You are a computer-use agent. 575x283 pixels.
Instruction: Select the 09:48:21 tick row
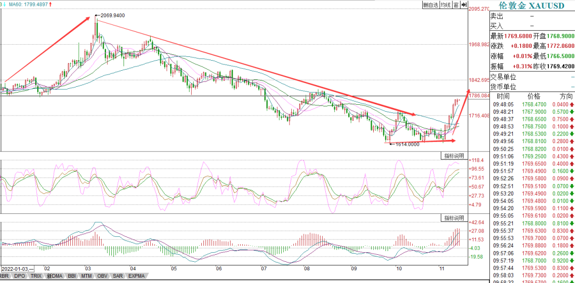point(532,112)
